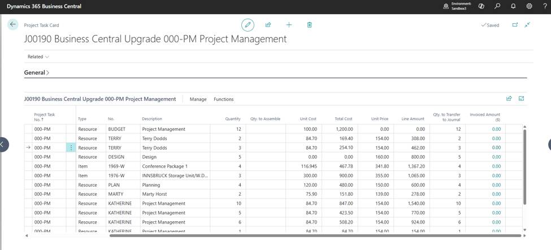
Task: Click unit price 341.80 cell
Action: coord(375,166)
